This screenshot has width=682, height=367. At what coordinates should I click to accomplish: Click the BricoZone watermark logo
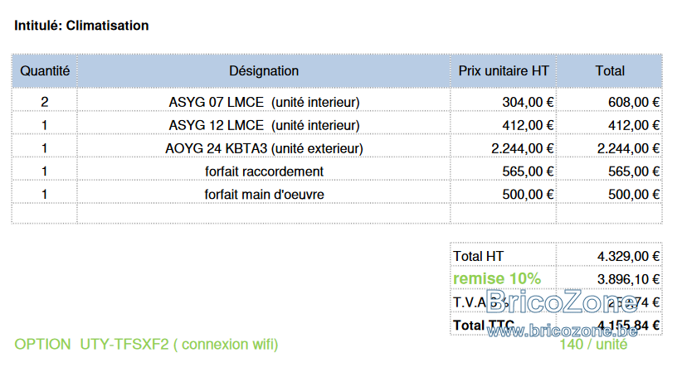pos(563,302)
